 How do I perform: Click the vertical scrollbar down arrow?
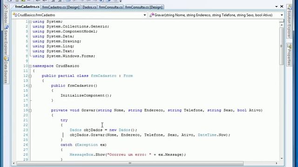(x=281, y=158)
